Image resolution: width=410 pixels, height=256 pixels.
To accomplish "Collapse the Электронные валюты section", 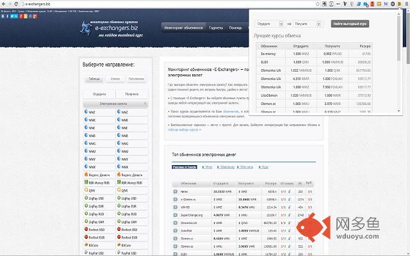I will [115, 104].
